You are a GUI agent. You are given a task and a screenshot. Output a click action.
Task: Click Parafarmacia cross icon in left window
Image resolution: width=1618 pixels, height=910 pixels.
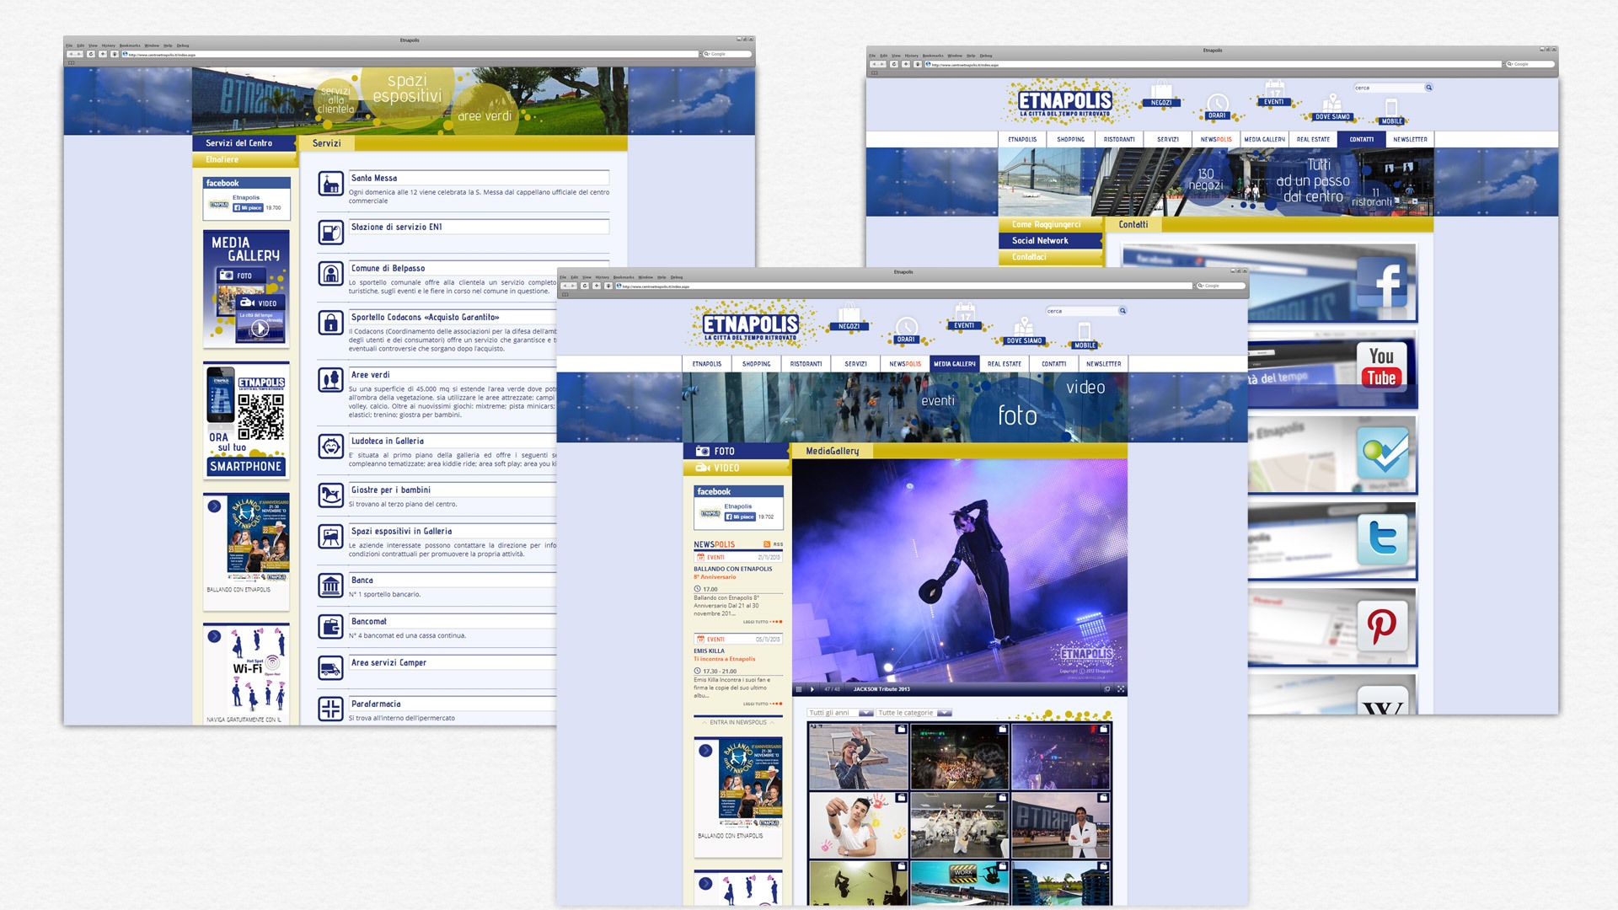tap(330, 709)
